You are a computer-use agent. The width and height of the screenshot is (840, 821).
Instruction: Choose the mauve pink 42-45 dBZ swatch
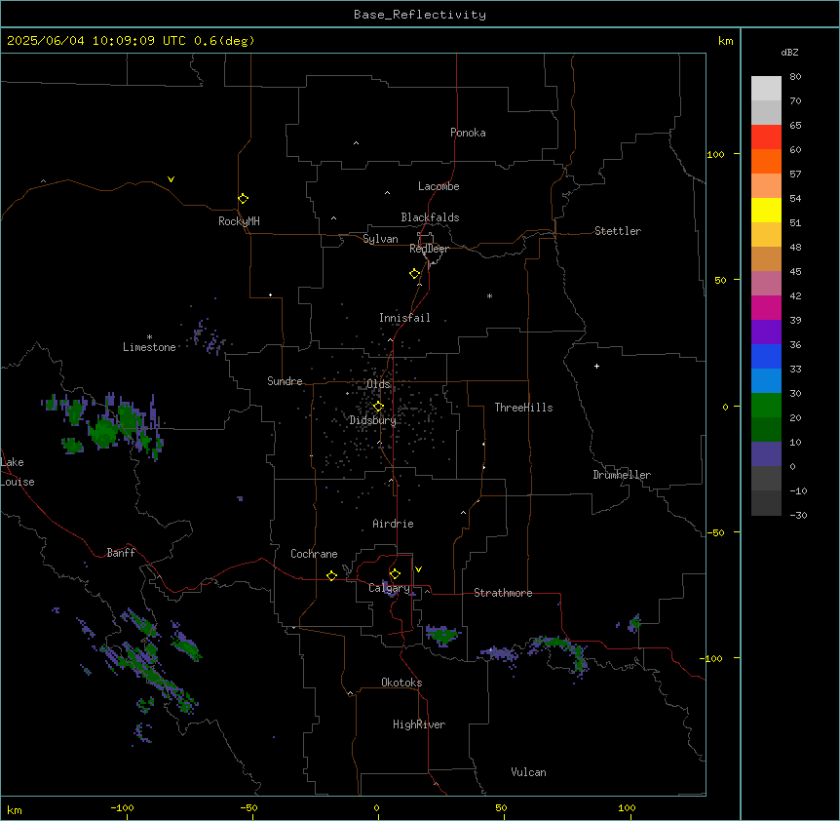pos(766,284)
